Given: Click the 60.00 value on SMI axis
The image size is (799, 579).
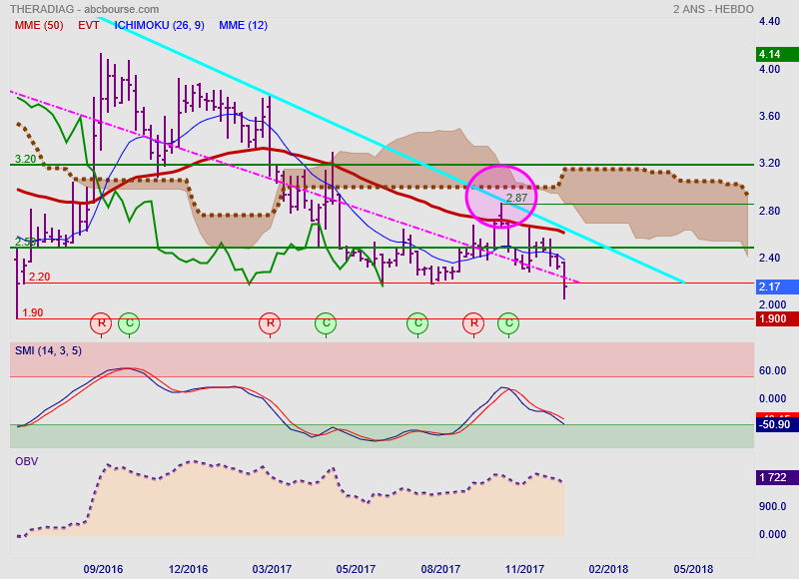Looking at the screenshot, I should tap(772, 370).
